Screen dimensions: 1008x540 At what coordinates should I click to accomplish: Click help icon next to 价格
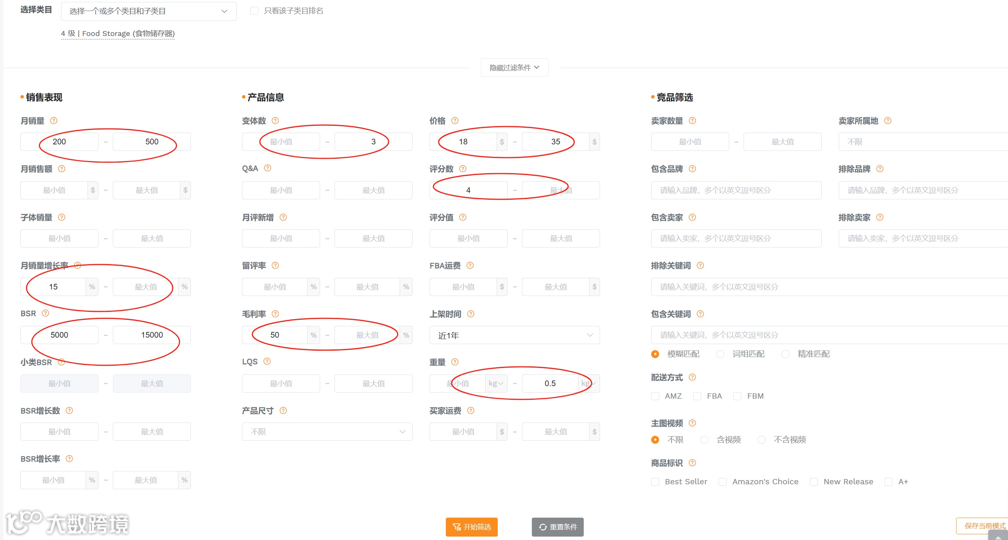pyautogui.click(x=455, y=121)
